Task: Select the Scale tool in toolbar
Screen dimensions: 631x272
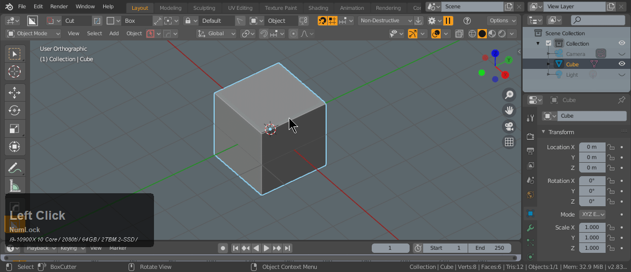Action: coord(15,128)
